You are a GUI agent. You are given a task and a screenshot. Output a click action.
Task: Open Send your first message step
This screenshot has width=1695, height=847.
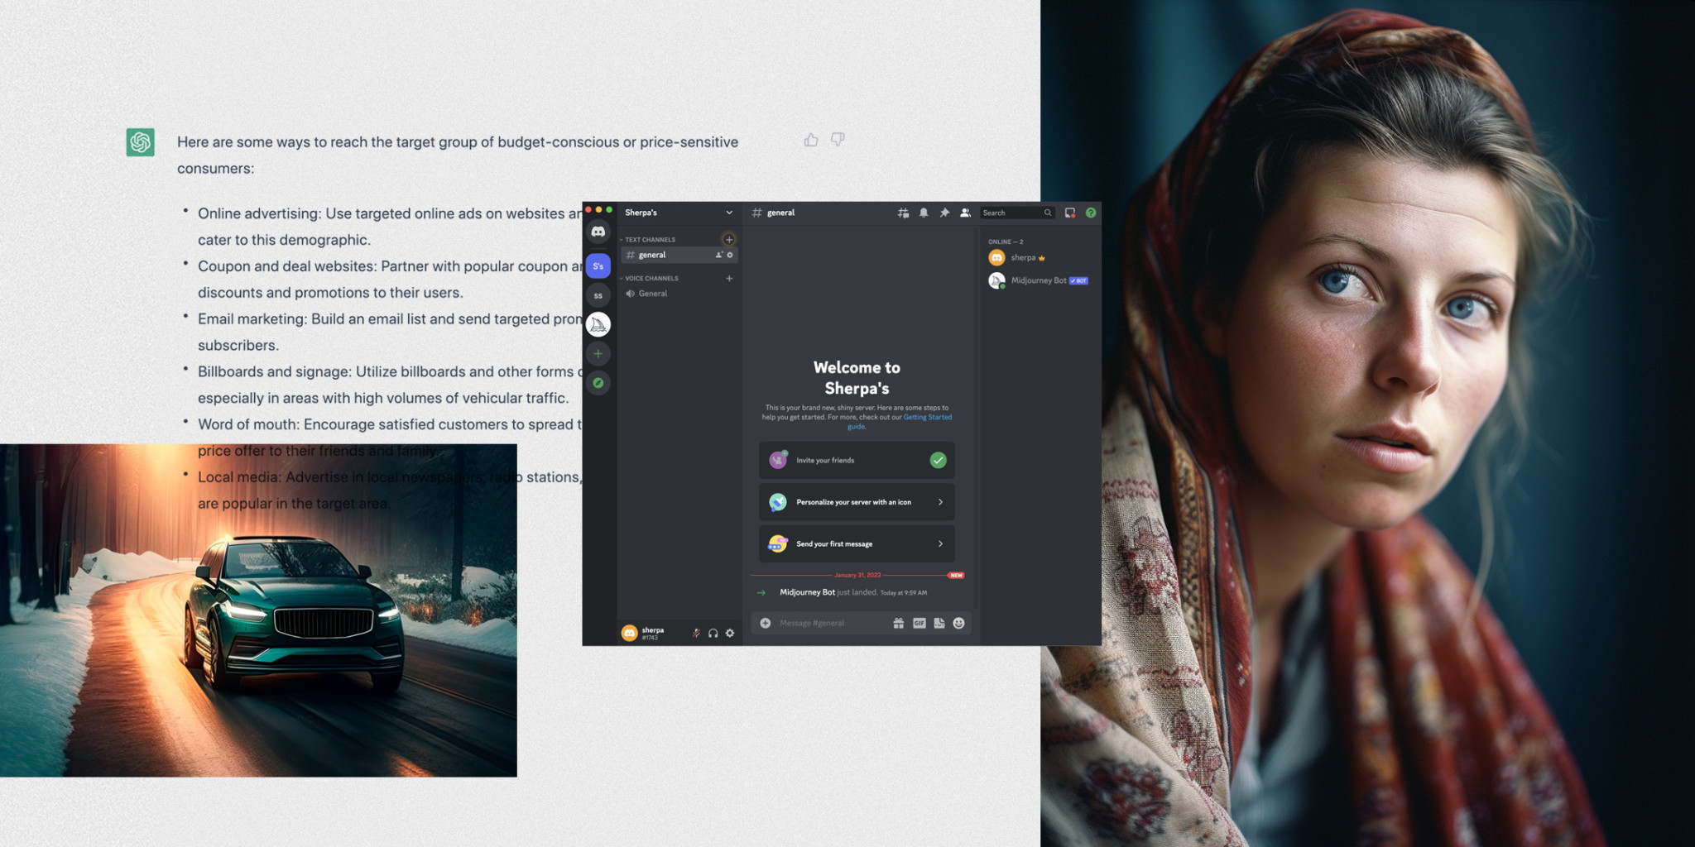(x=857, y=543)
